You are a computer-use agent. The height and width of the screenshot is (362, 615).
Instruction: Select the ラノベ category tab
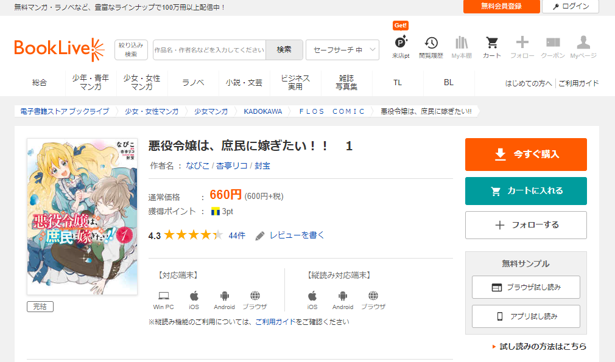tap(193, 83)
